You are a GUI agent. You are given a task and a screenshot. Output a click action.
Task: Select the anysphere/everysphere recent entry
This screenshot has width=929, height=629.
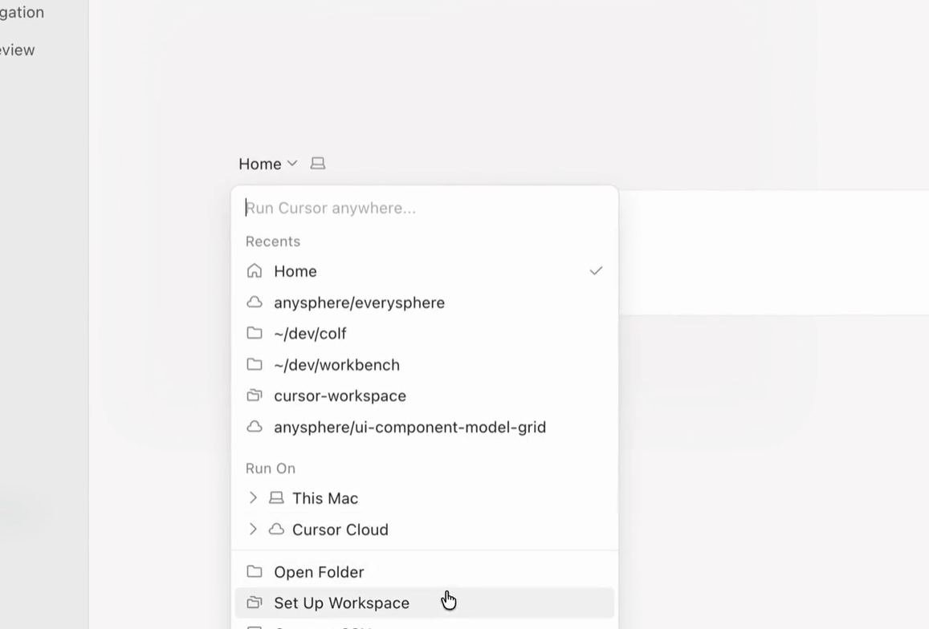tap(424, 302)
